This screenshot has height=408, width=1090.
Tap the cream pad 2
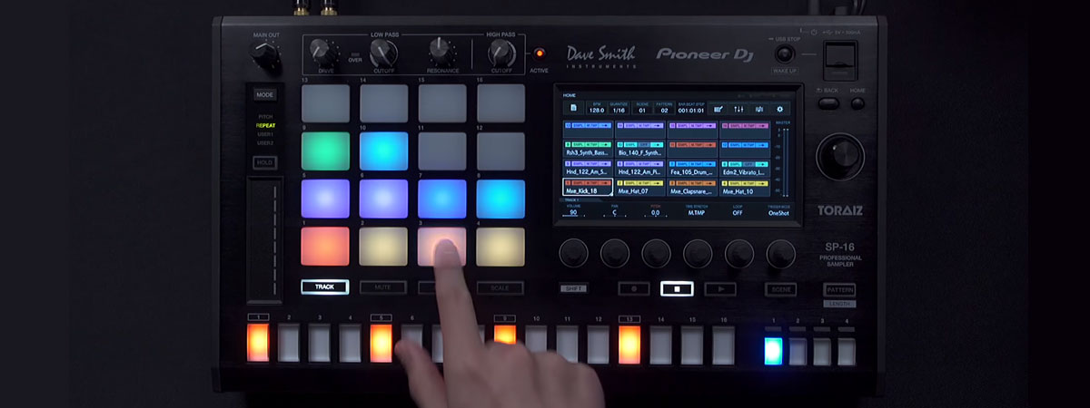(383, 246)
